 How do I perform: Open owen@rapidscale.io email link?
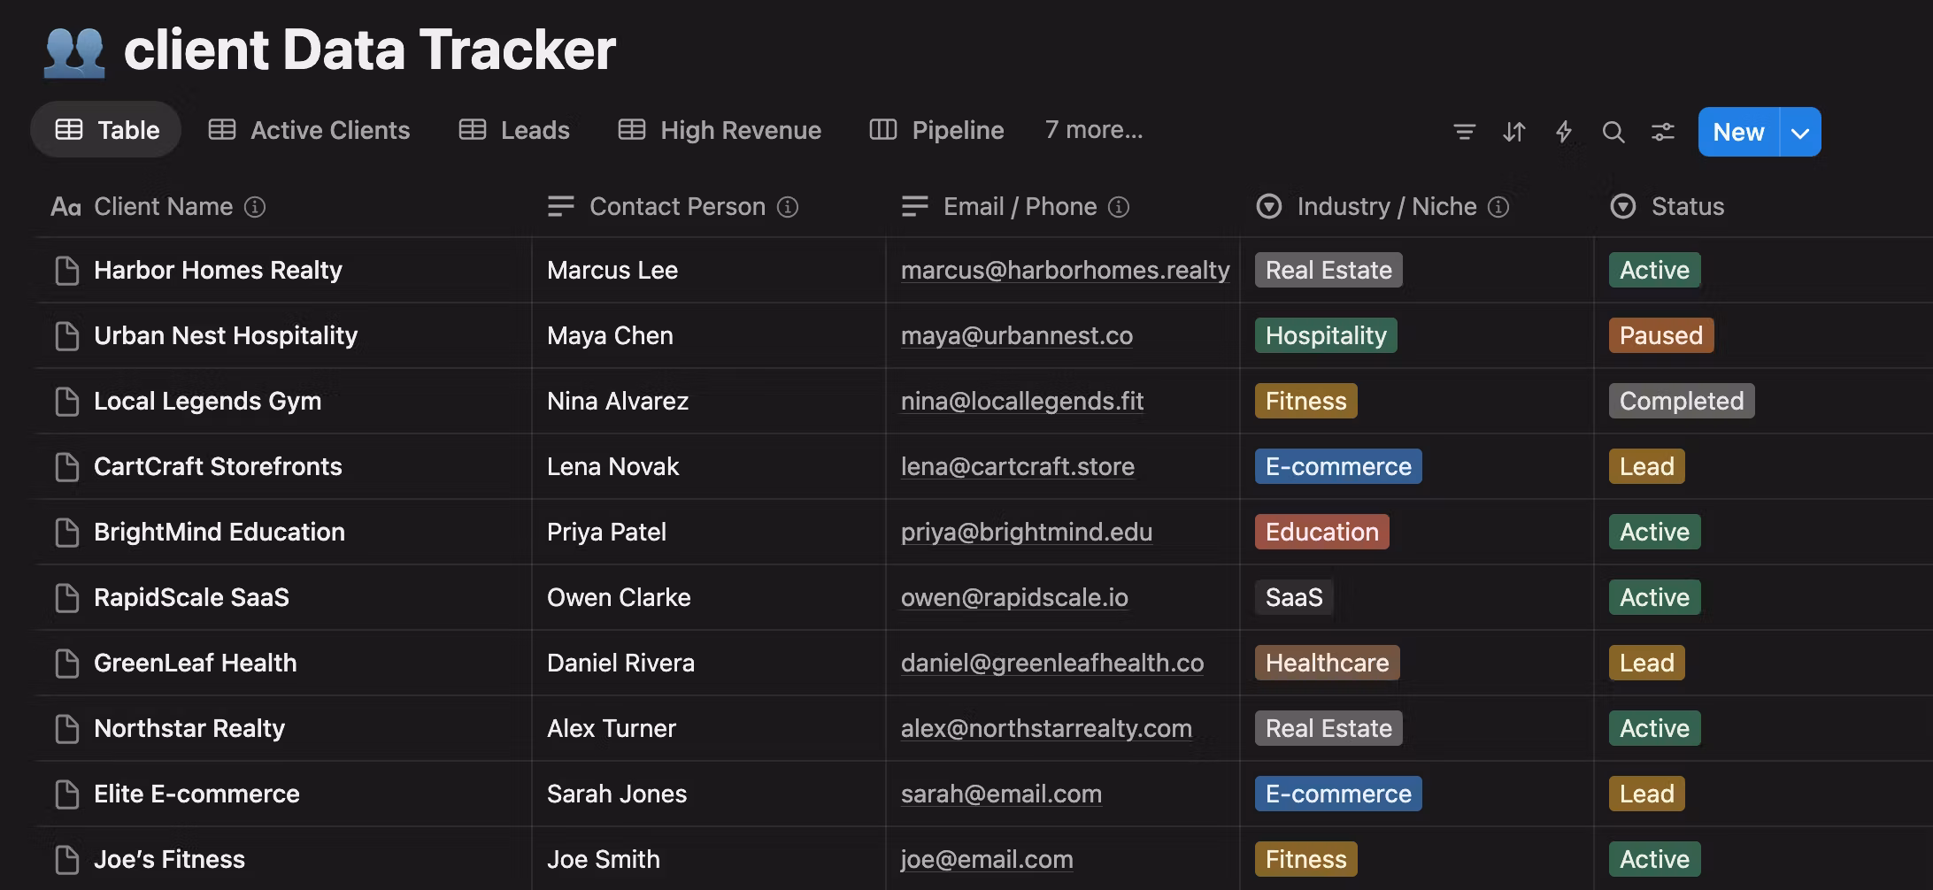(1014, 597)
